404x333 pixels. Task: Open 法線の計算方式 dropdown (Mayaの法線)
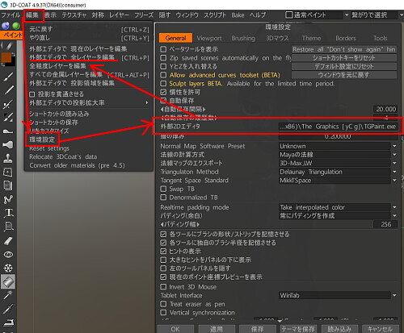[x=338, y=155]
